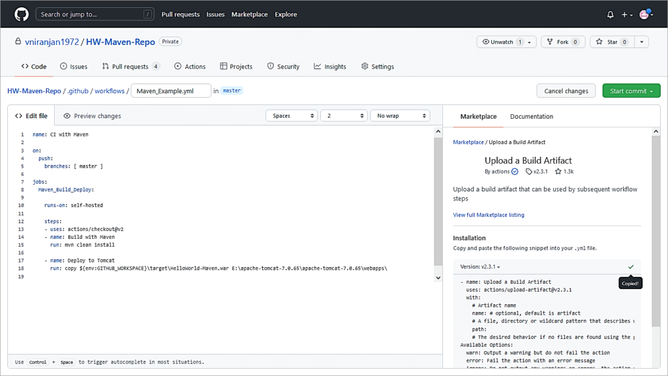The image size is (668, 376).
Task: Toggle Unwatch for this repository
Action: 502,42
